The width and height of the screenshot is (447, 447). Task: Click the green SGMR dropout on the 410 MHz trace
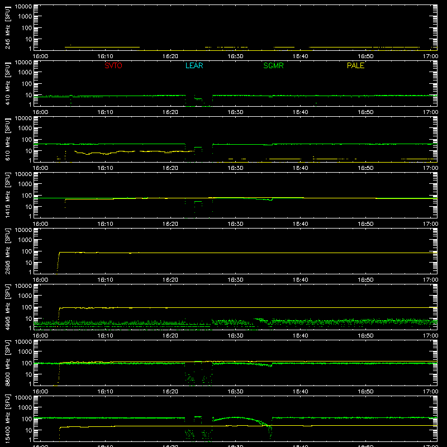[x=199, y=101]
